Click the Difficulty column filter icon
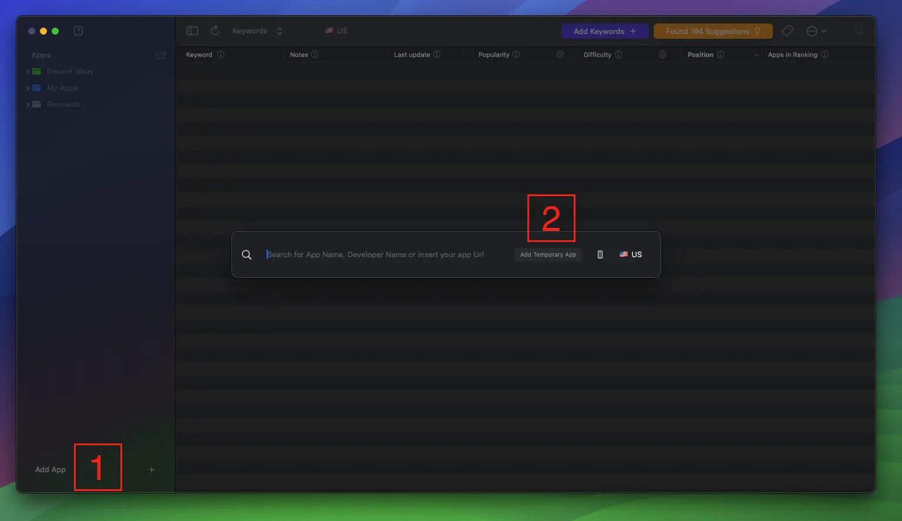This screenshot has height=521, width=902. click(662, 55)
